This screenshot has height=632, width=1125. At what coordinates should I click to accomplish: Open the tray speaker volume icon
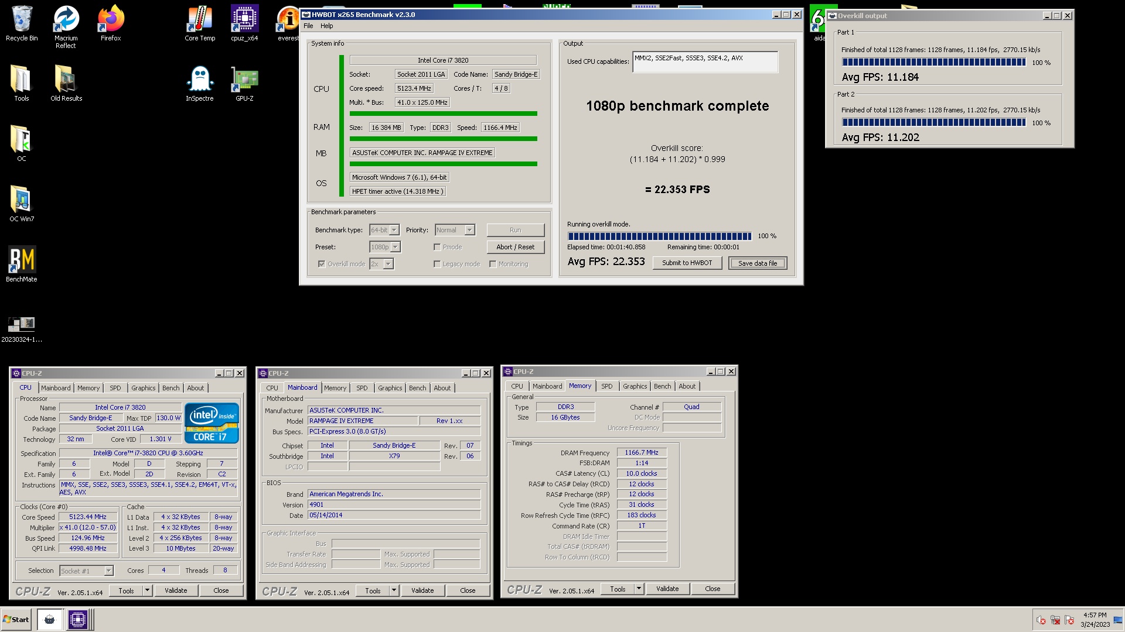[x=1041, y=620]
